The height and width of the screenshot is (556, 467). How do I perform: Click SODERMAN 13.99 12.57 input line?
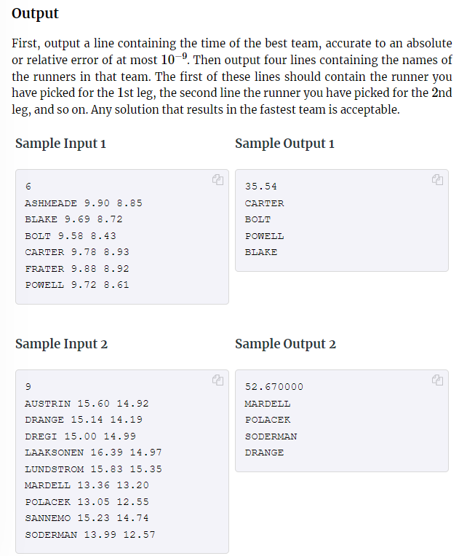90,535
